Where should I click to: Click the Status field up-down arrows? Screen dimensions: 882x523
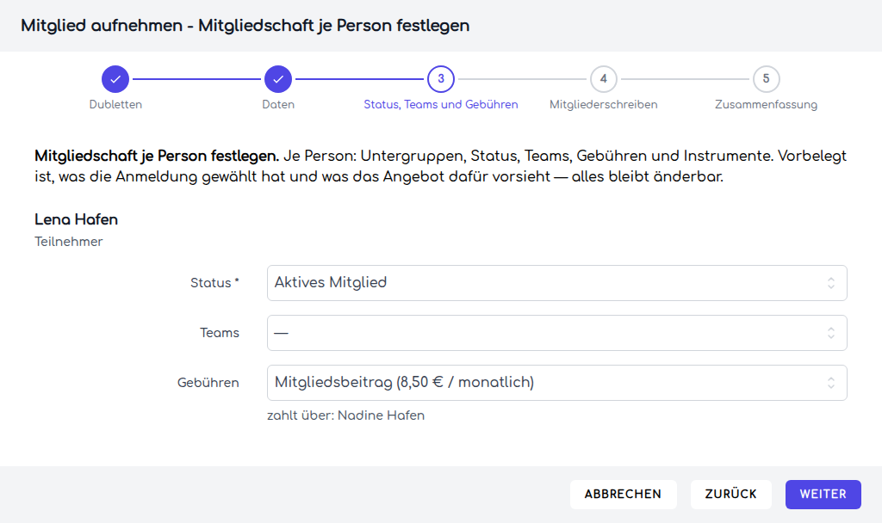point(831,283)
